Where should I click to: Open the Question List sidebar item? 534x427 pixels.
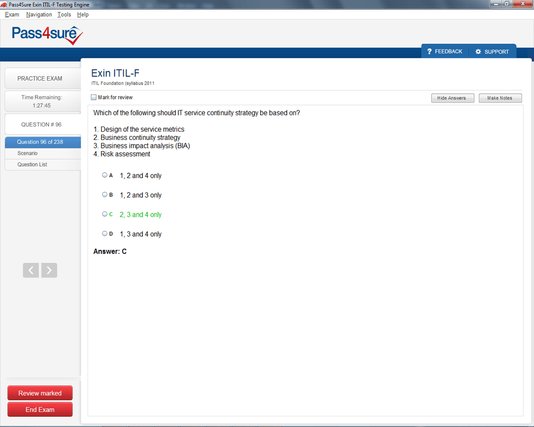(43, 164)
